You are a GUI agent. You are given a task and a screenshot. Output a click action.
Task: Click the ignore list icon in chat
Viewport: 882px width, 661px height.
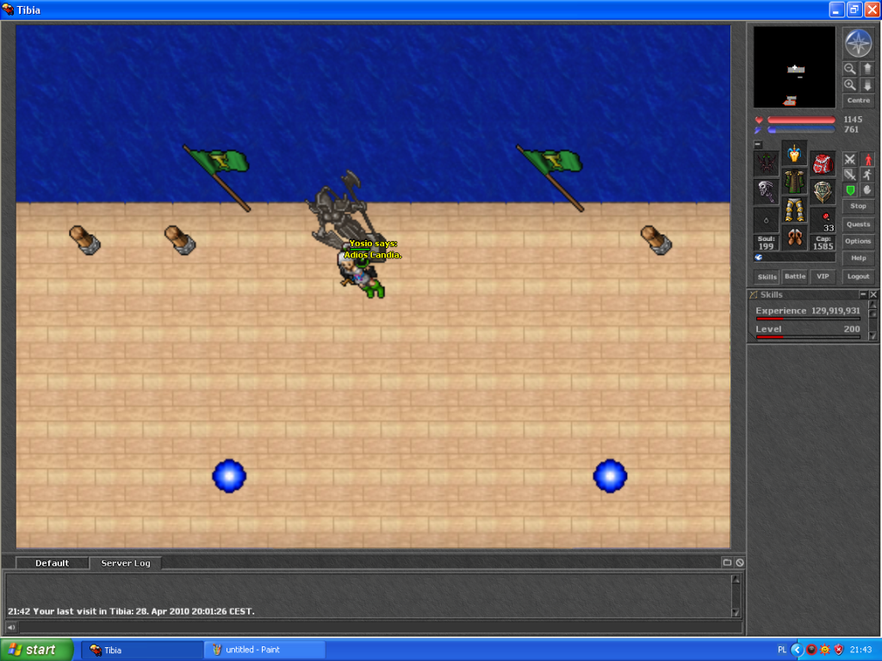point(740,562)
